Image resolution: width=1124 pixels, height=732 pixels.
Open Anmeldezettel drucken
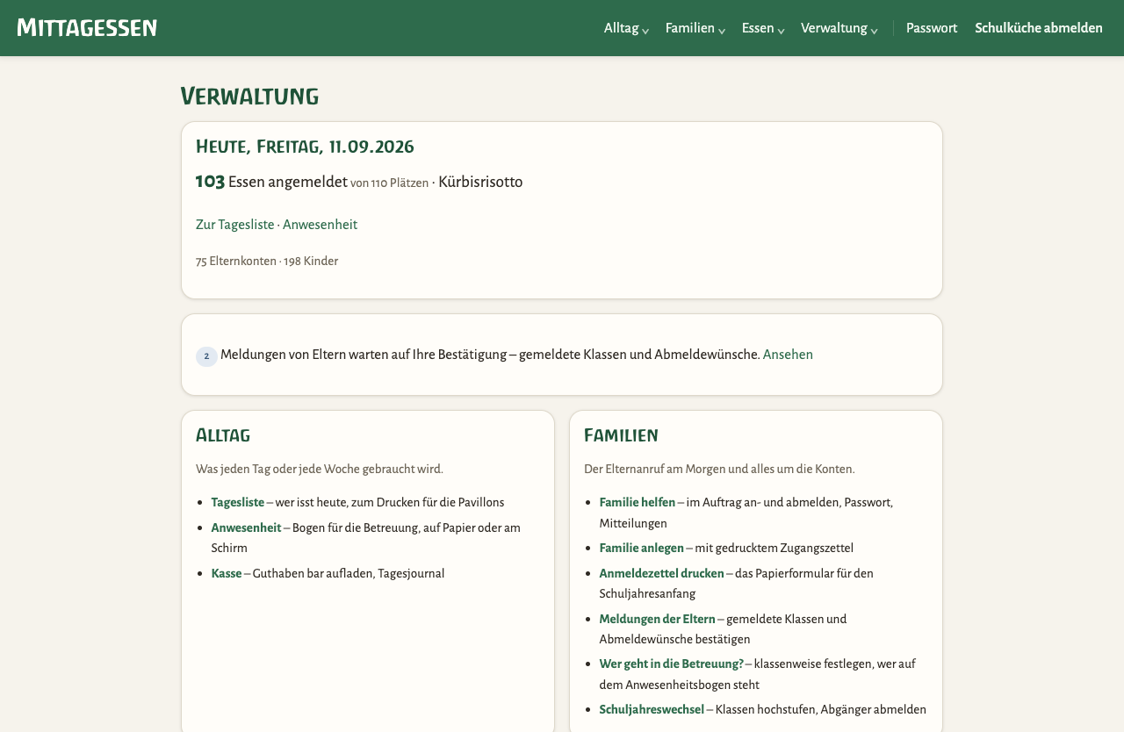point(662,573)
